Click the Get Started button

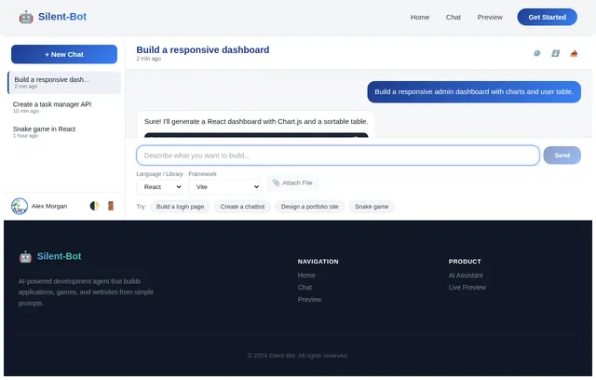(x=547, y=17)
